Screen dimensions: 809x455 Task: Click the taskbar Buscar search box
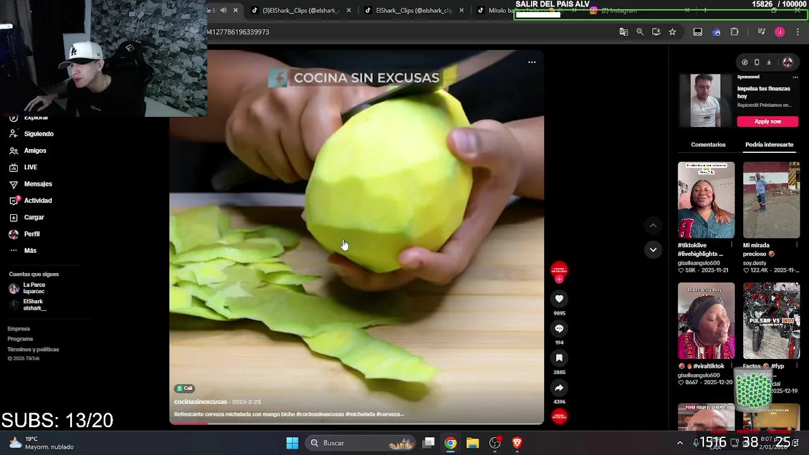[x=360, y=443]
